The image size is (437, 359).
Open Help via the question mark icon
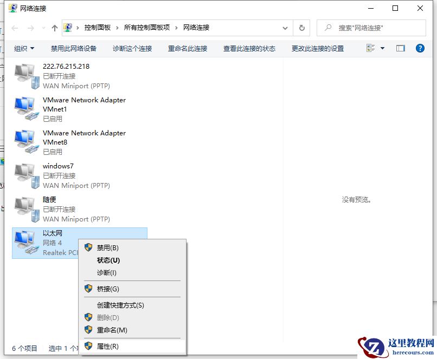pyautogui.click(x=419, y=48)
